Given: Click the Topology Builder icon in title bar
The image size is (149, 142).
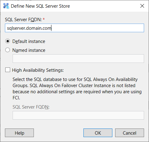Looking at the screenshot, I should (x=6, y=6).
